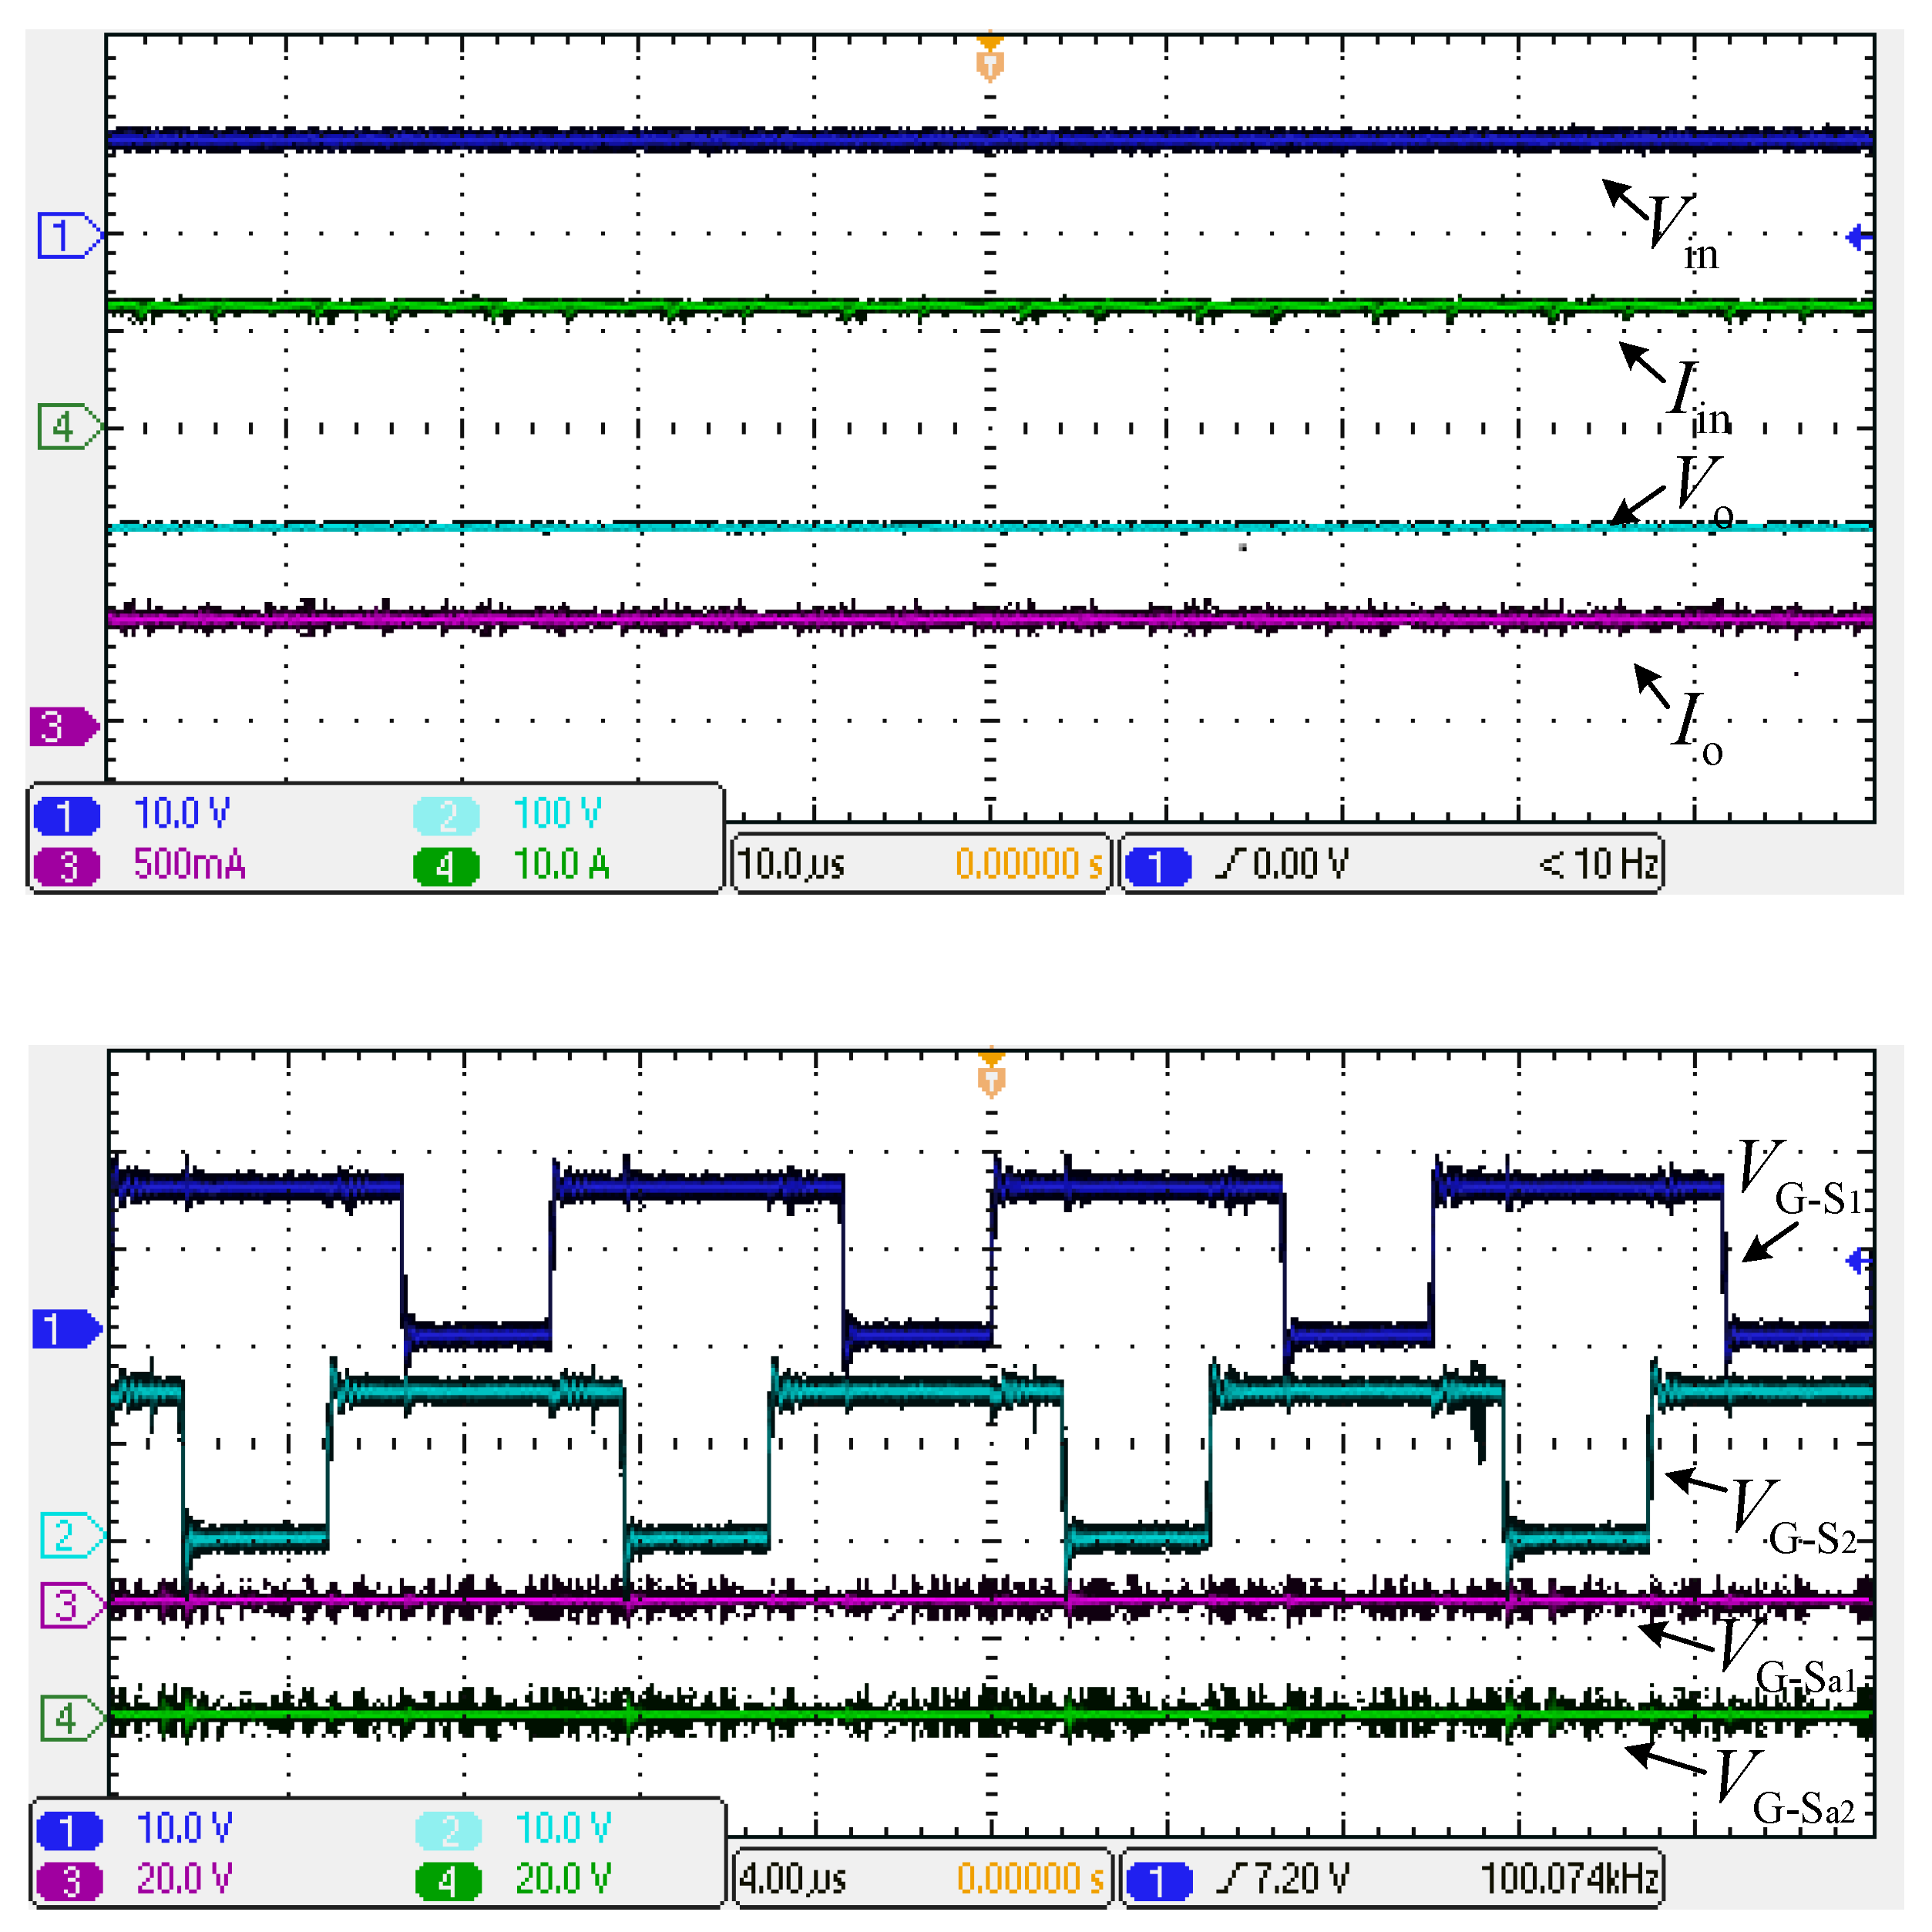Click channel 4 ground marker in top scope
The image size is (1932, 1932).
click(x=68, y=427)
